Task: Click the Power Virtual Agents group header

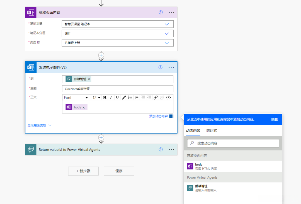Action: [x=233, y=177]
